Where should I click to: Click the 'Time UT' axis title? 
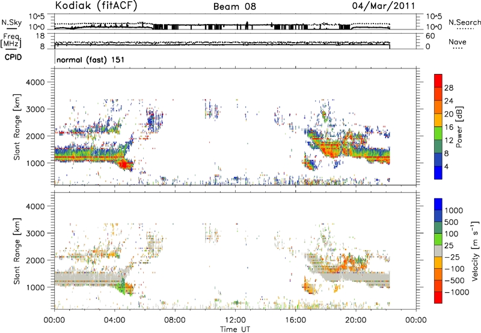[235, 329]
